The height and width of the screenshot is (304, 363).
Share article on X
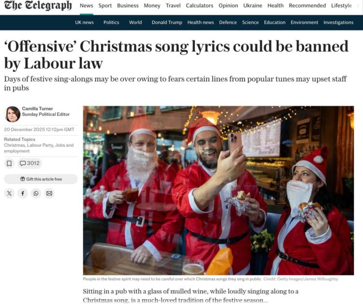[x=9, y=193]
